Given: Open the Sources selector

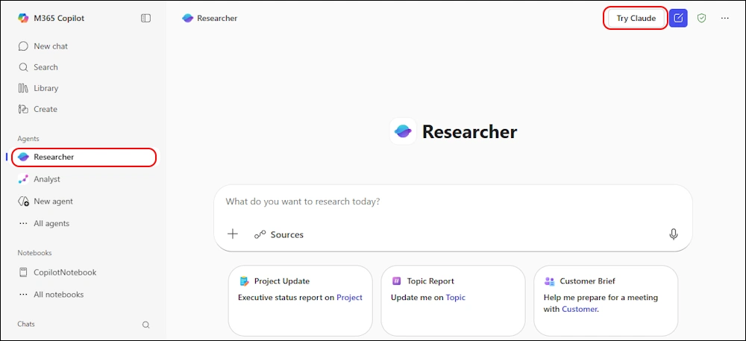Looking at the screenshot, I should tap(279, 234).
